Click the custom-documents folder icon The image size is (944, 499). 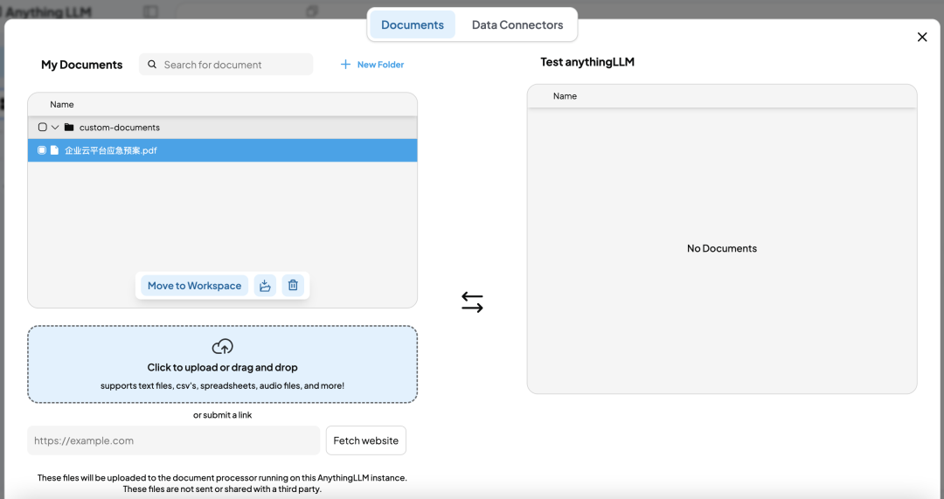click(x=69, y=127)
